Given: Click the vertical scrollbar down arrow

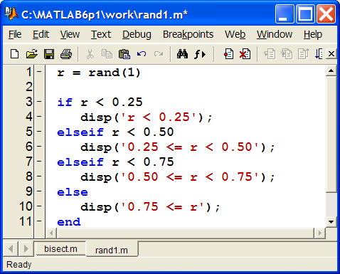Looking at the screenshot, I should tap(331, 222).
